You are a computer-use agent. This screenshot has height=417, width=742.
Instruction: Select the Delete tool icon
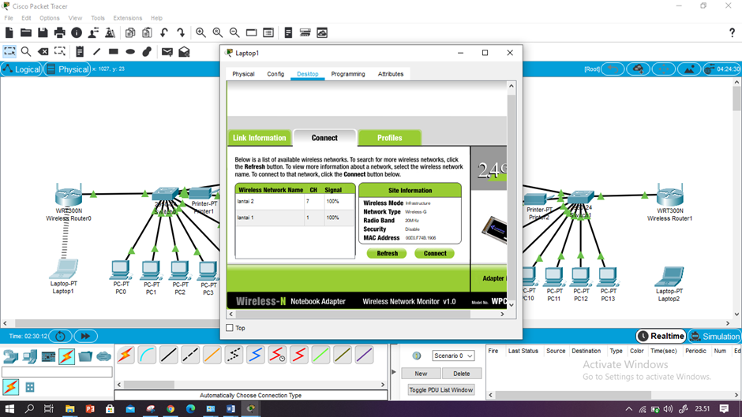click(x=43, y=51)
